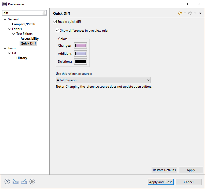Click the Export preferences icon

[24, 182]
